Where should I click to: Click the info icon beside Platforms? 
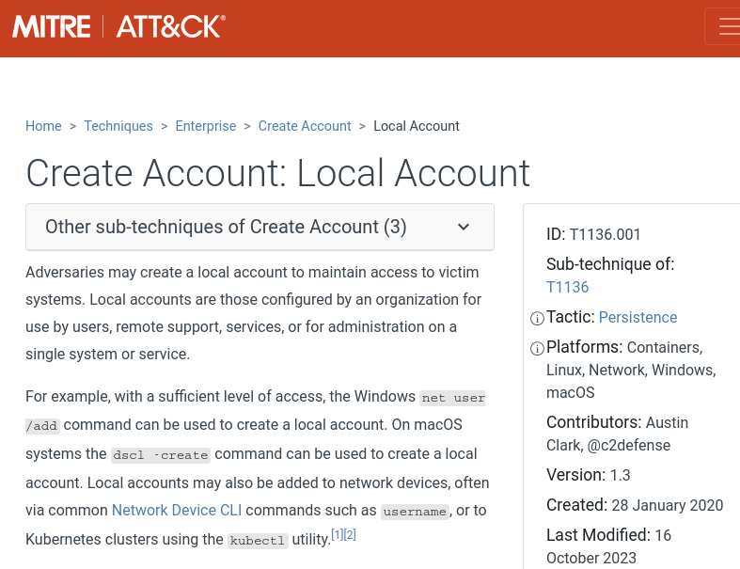pyautogui.click(x=537, y=349)
